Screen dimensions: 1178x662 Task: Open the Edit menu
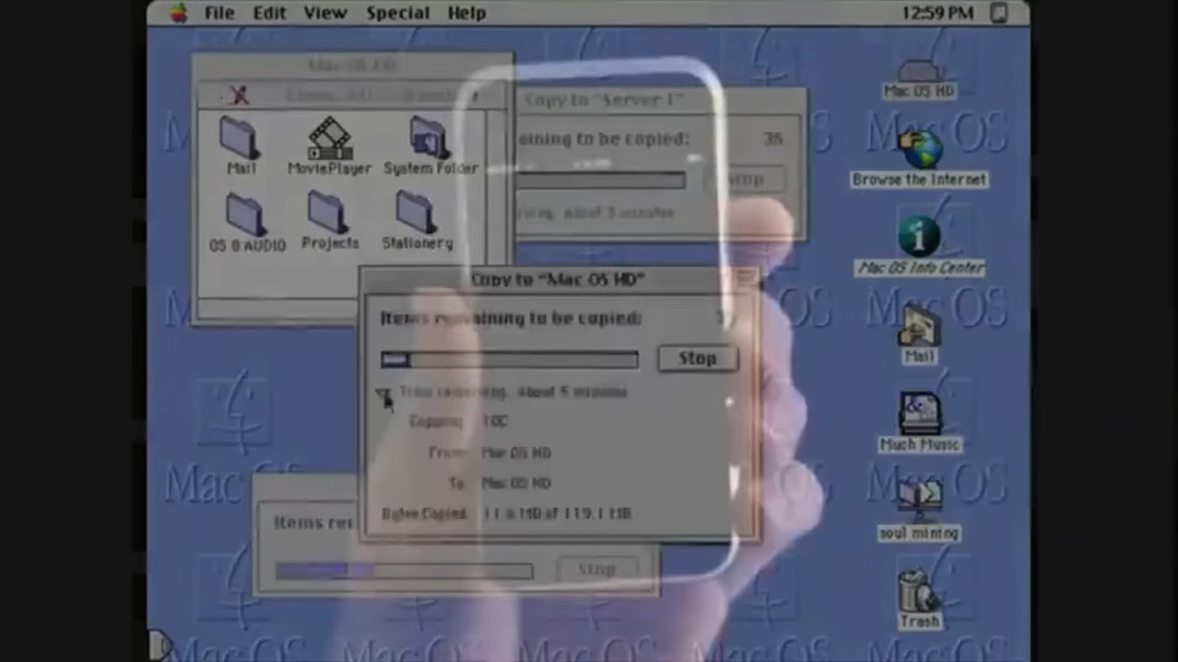(x=269, y=13)
